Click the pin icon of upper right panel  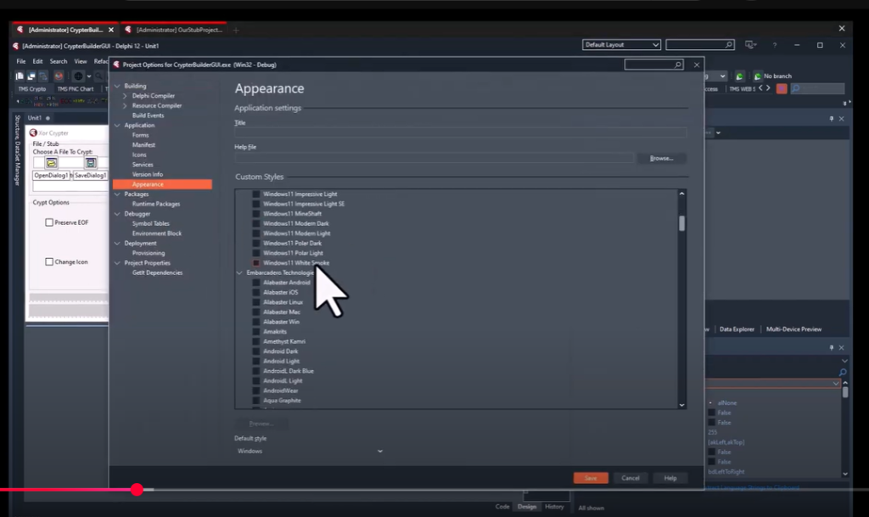coord(832,119)
